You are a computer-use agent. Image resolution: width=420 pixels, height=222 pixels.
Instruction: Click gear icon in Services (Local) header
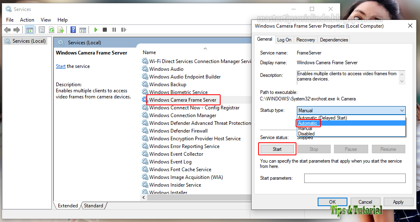tap(61, 43)
